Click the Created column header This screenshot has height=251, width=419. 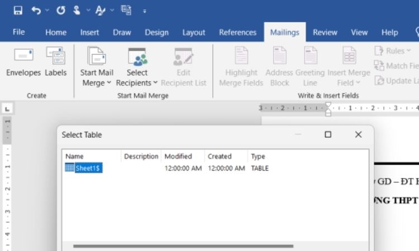click(x=226, y=156)
